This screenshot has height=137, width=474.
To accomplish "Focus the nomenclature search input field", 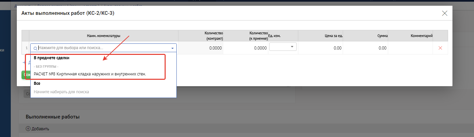I will (101, 48).
